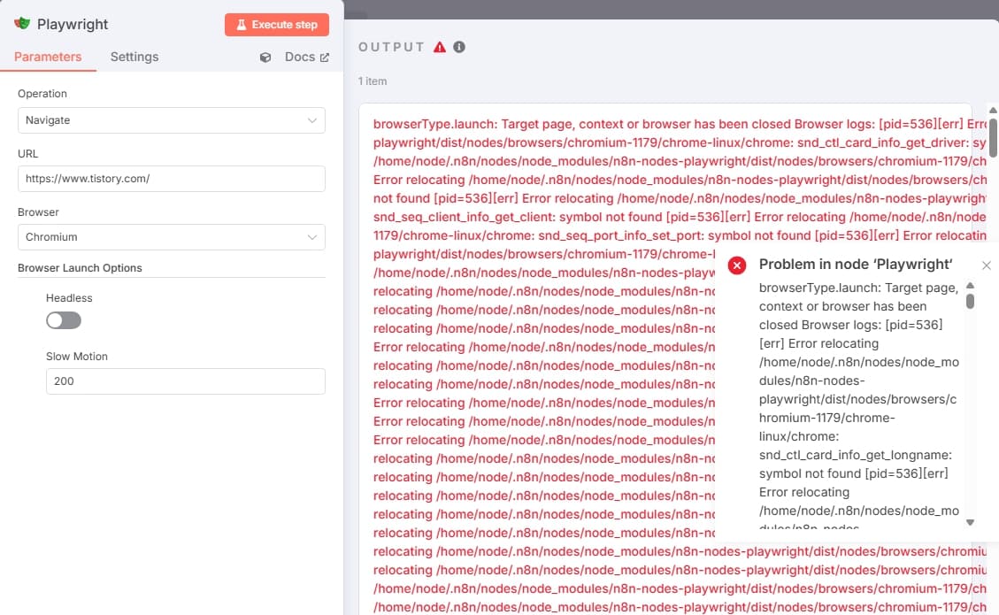Click 'Problem in node Playwright' title
999x615 pixels.
click(x=856, y=265)
